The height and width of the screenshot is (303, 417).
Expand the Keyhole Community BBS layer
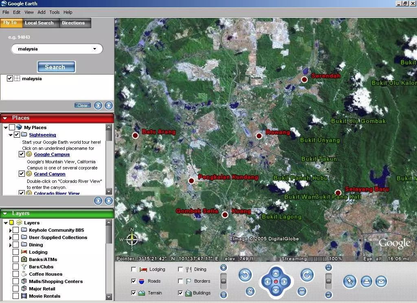[x=10, y=231]
